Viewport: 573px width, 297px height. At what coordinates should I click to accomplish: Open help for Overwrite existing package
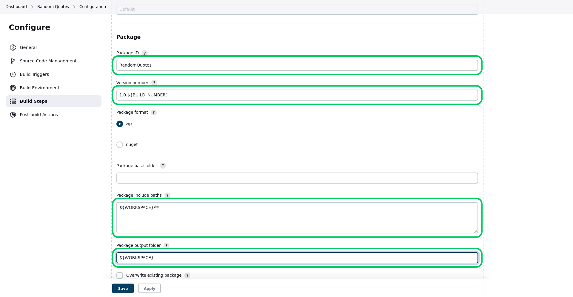[x=187, y=276]
